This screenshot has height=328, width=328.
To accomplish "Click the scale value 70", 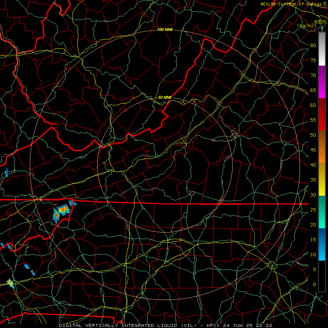I will coord(313,75).
